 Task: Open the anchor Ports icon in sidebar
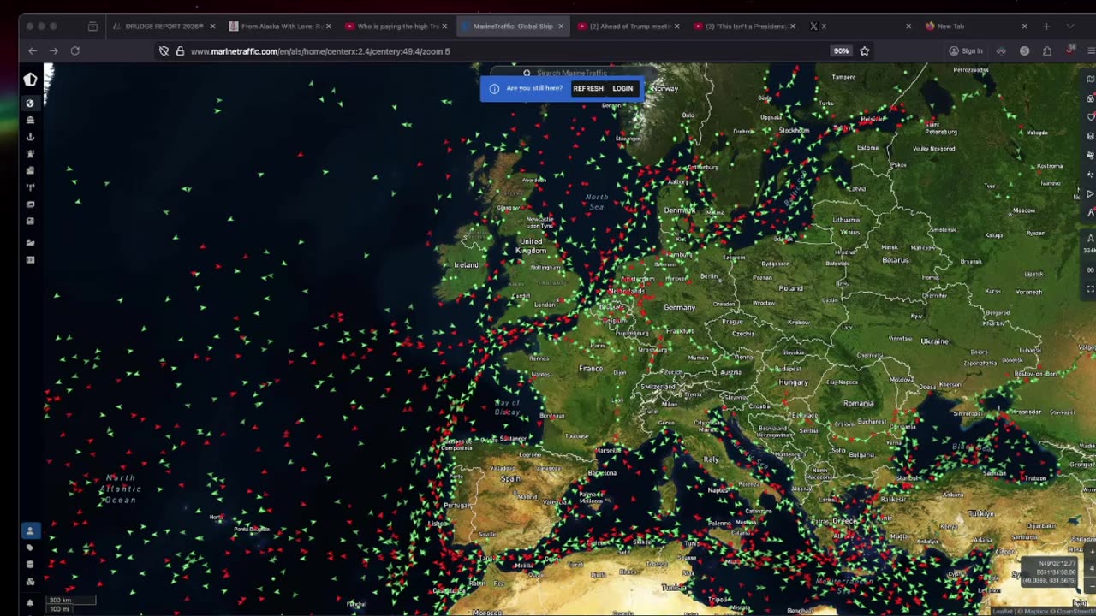coord(30,137)
